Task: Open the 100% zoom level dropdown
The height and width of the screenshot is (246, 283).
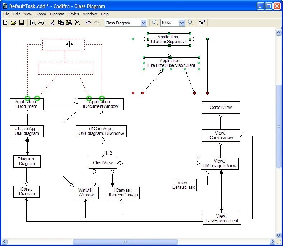Action: point(182,23)
